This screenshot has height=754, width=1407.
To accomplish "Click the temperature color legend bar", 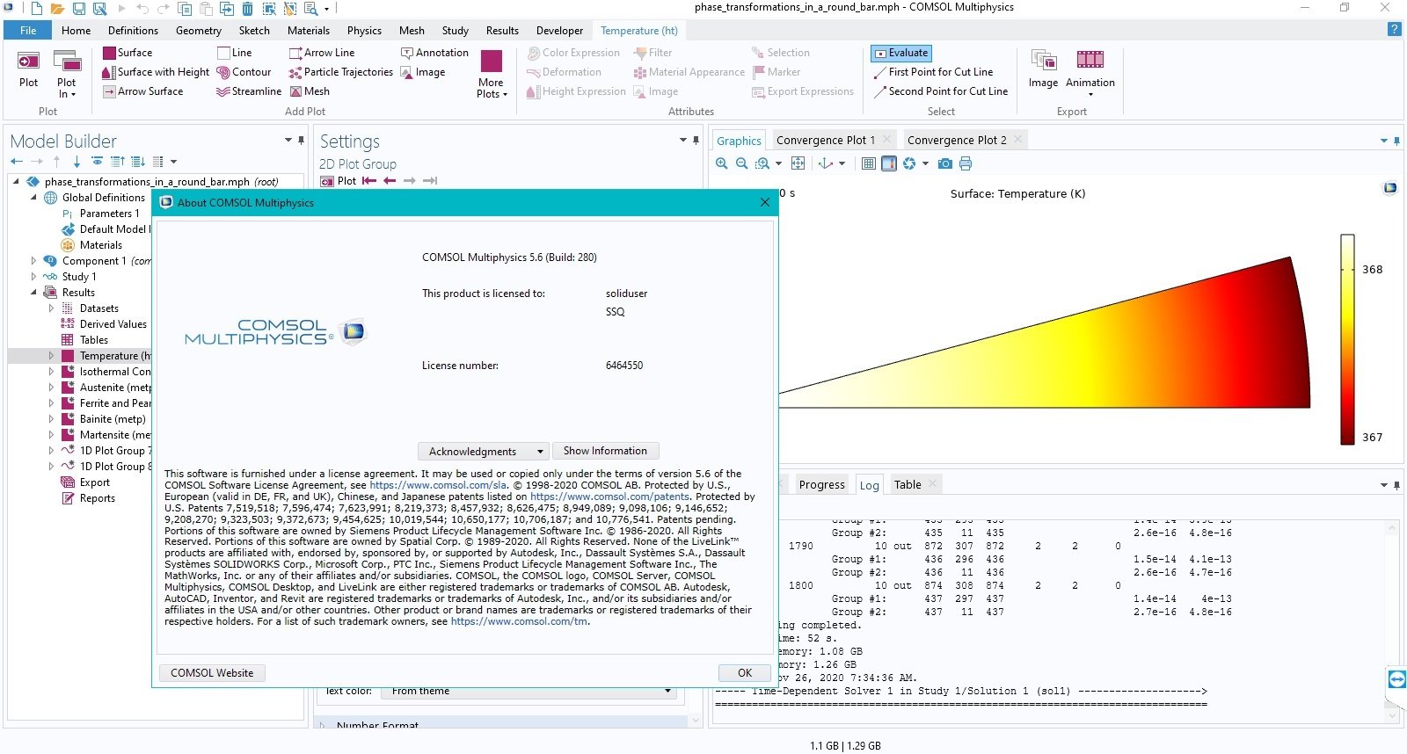I will tap(1347, 339).
